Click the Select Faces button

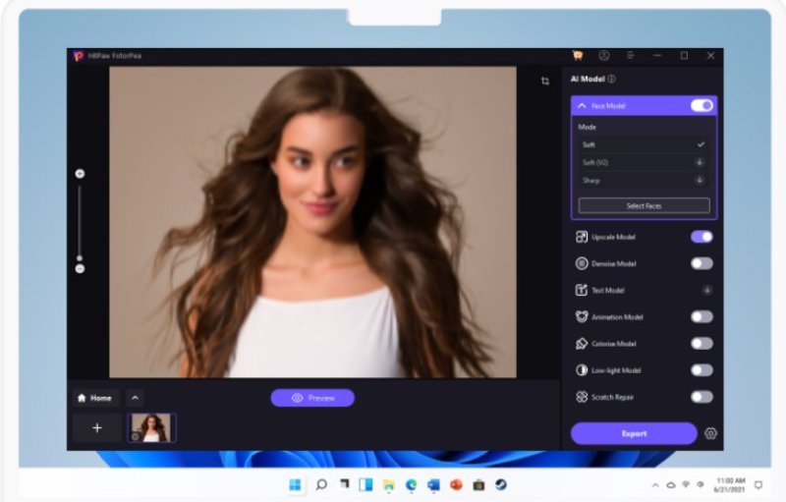[644, 206]
